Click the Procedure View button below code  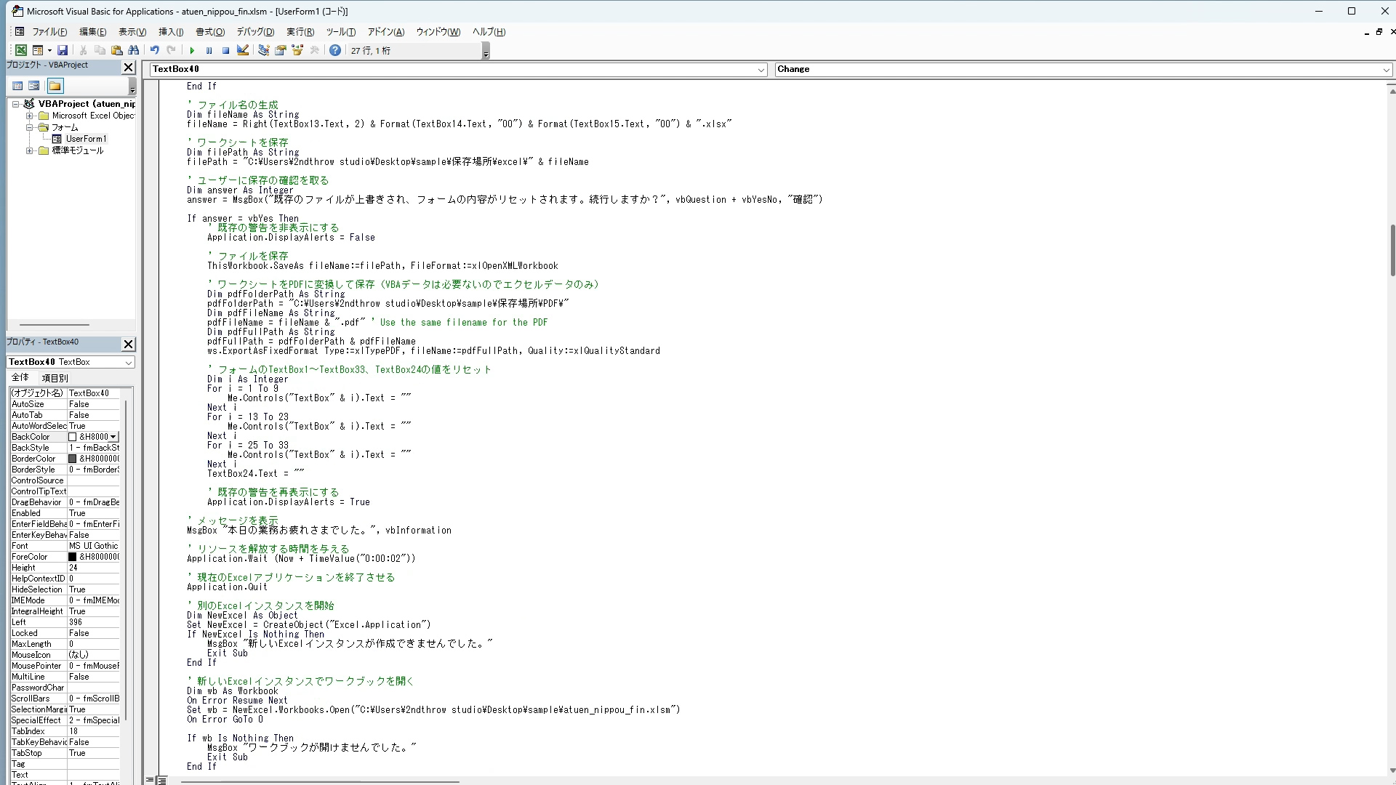point(150,780)
